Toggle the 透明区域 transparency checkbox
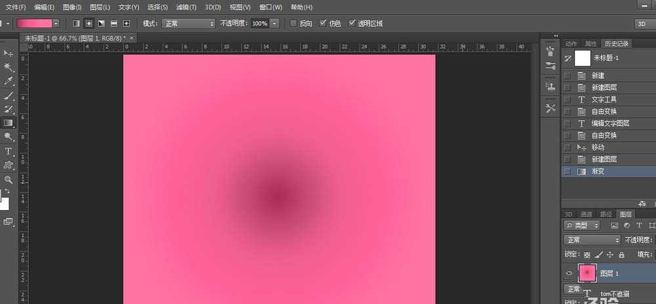This screenshot has height=304, width=656. click(x=352, y=24)
